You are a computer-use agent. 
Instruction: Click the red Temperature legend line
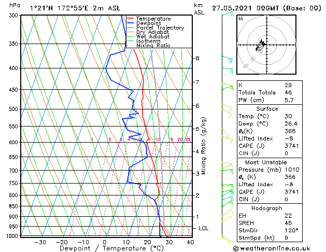pyautogui.click(x=130, y=19)
